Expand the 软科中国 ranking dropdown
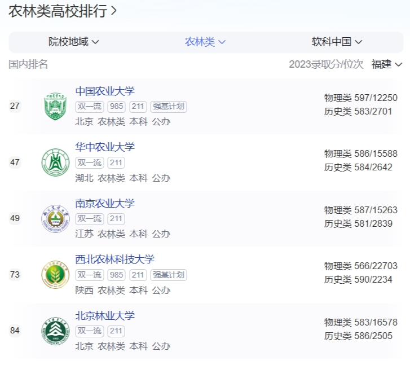The image size is (410, 365). [x=337, y=42]
